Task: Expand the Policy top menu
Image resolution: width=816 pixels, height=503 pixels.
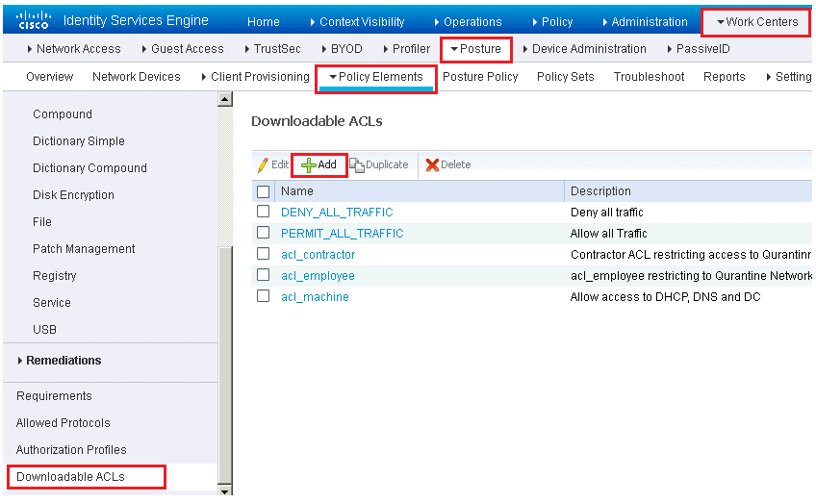Action: point(552,22)
